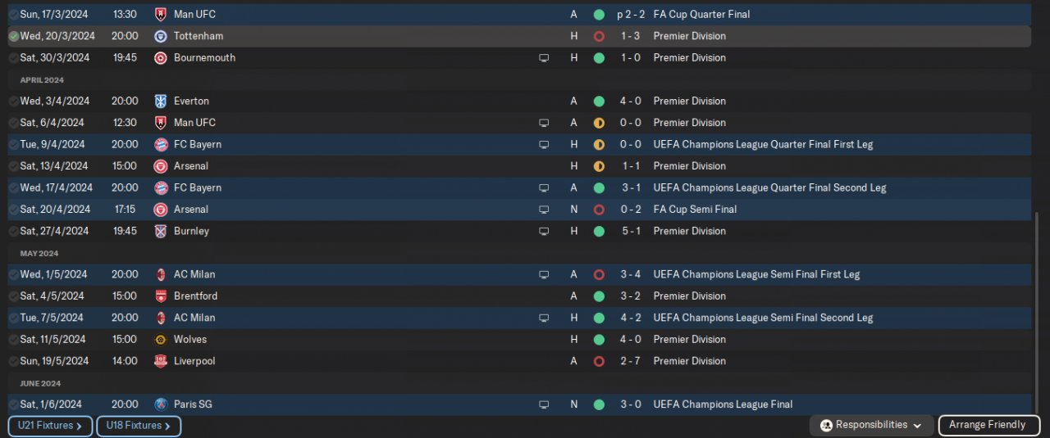This screenshot has height=438, width=1050.
Task: Click the Tottenham club badge
Action: click(x=161, y=36)
